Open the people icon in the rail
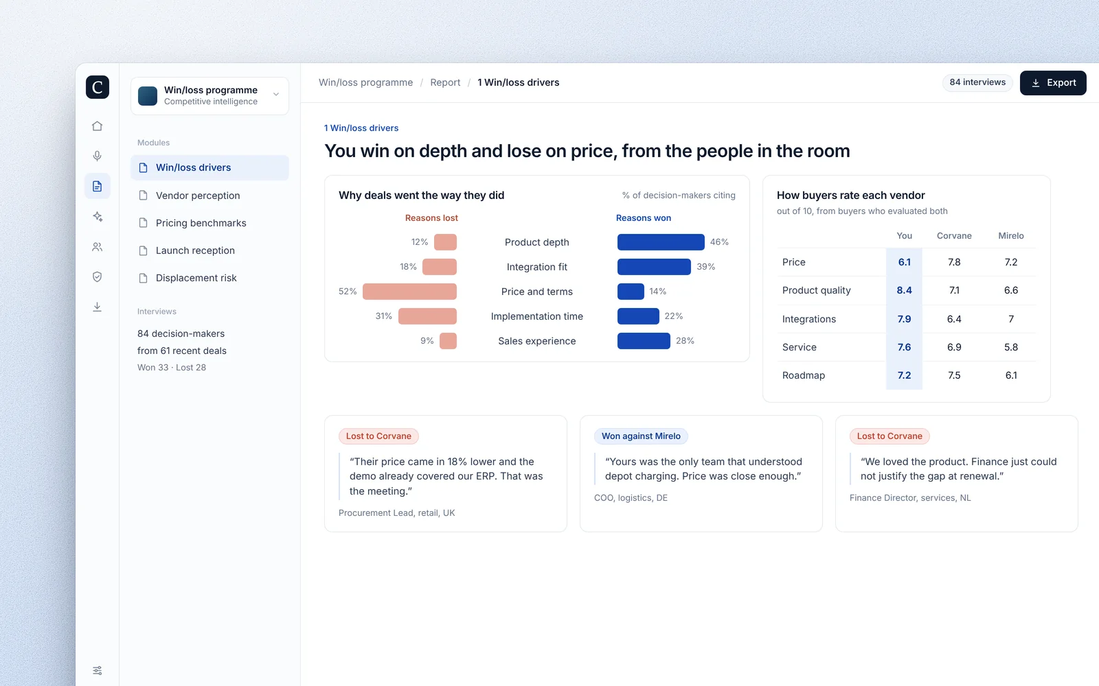The image size is (1099, 686). pos(98,247)
